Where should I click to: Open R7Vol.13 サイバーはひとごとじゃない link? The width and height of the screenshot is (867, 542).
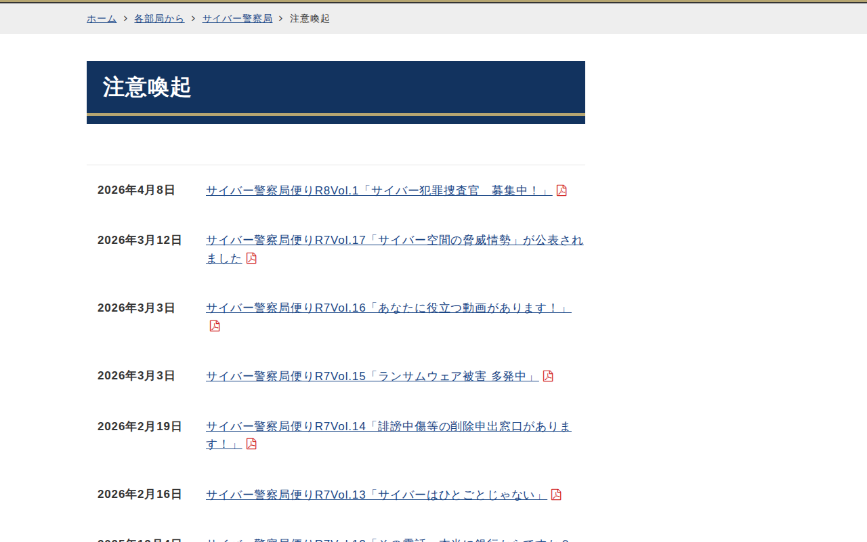pyautogui.click(x=376, y=495)
